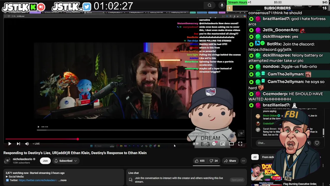Open the HD settings gear
Viewport: 330px width, 186px height.
(x=214, y=144)
